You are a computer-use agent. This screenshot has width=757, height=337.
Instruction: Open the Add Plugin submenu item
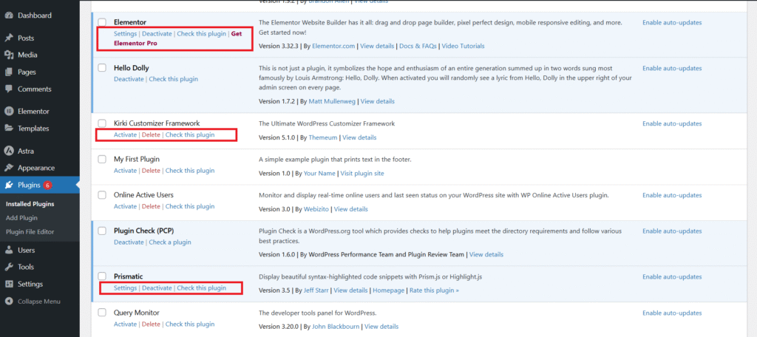pyautogui.click(x=21, y=218)
